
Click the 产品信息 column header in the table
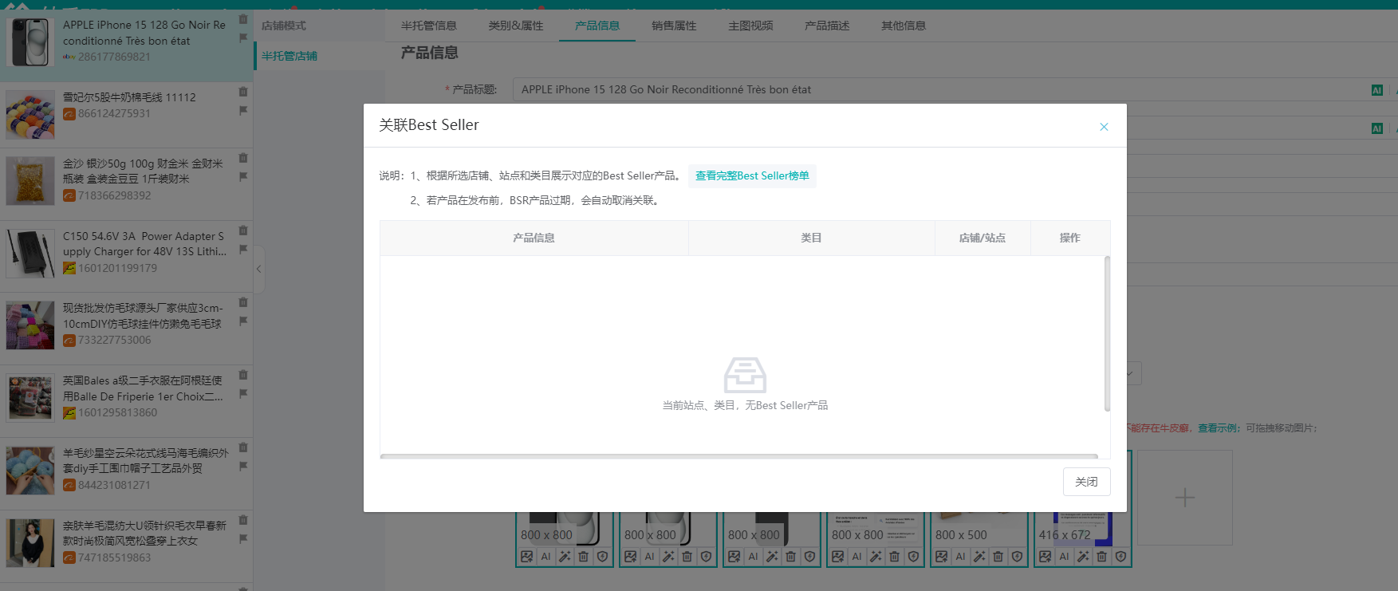(x=534, y=238)
